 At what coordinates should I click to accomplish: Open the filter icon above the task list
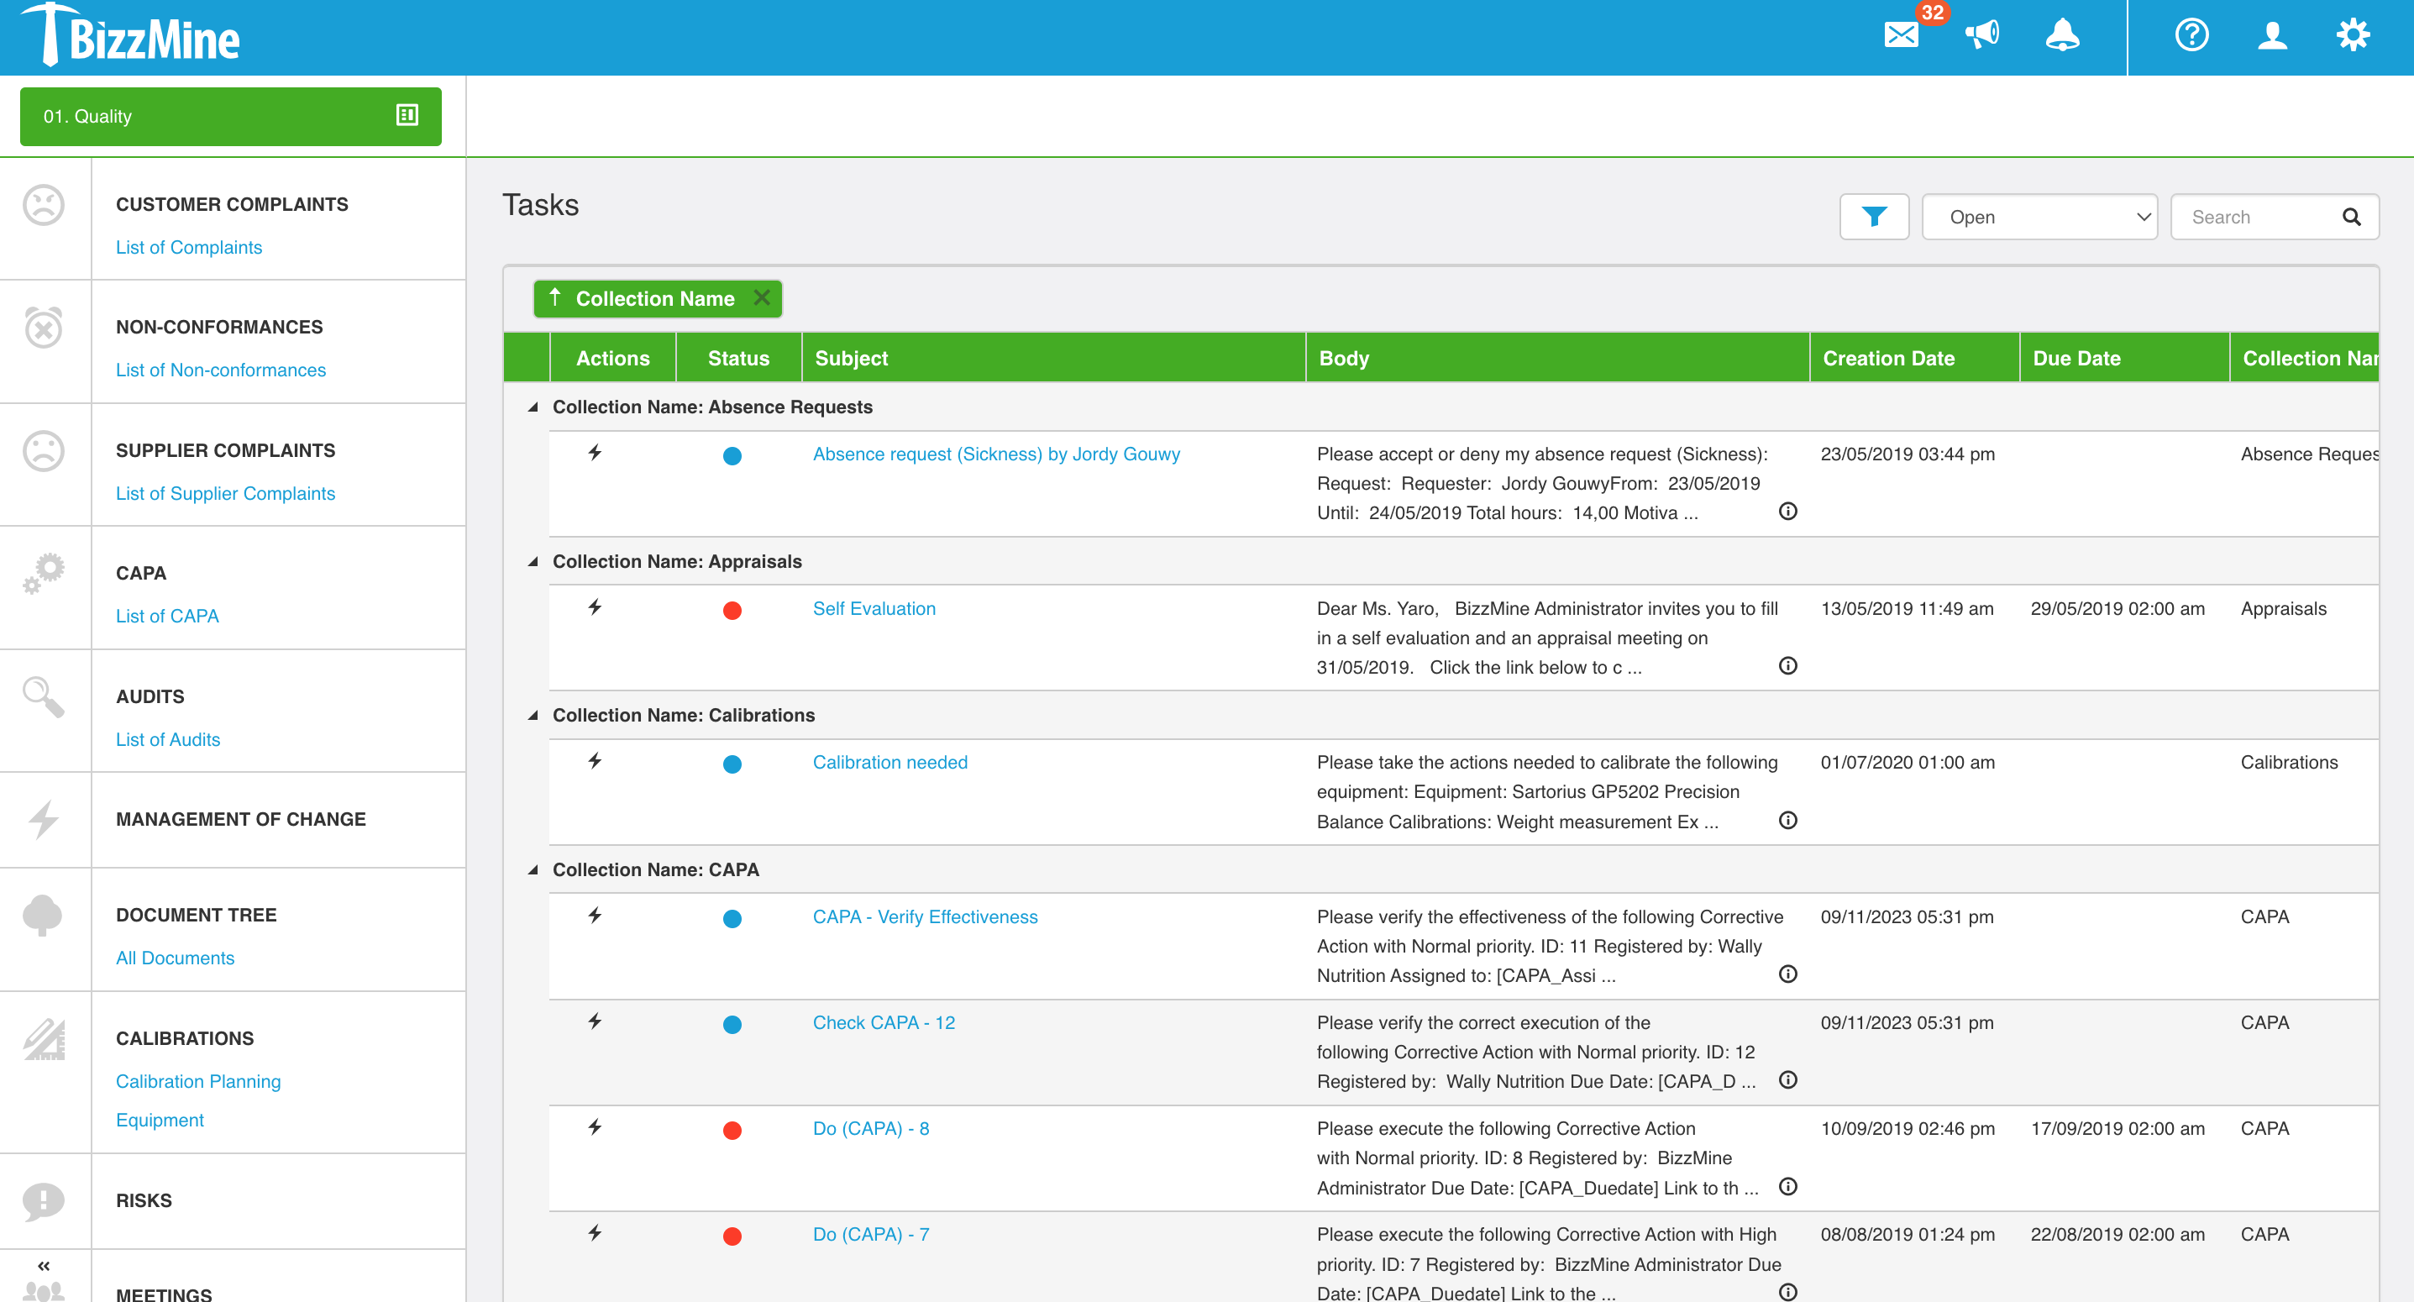(1873, 217)
